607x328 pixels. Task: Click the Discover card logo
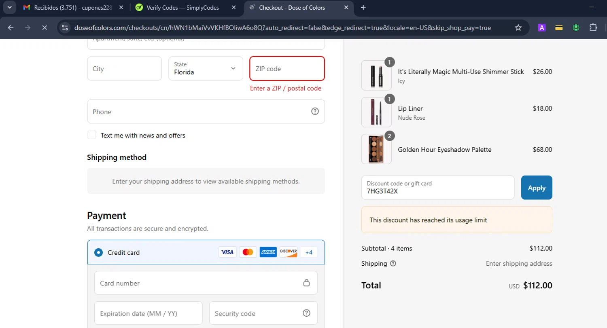[289, 252]
